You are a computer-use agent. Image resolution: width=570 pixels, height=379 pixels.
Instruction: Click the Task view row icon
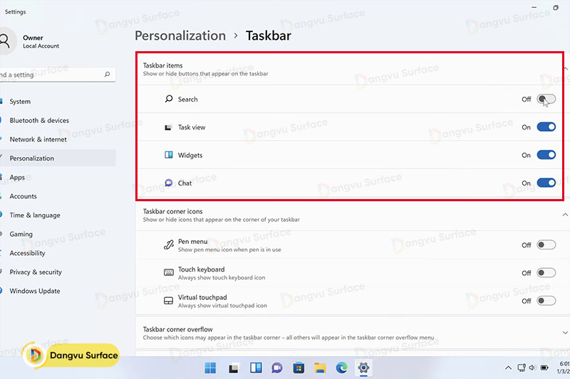click(x=168, y=127)
